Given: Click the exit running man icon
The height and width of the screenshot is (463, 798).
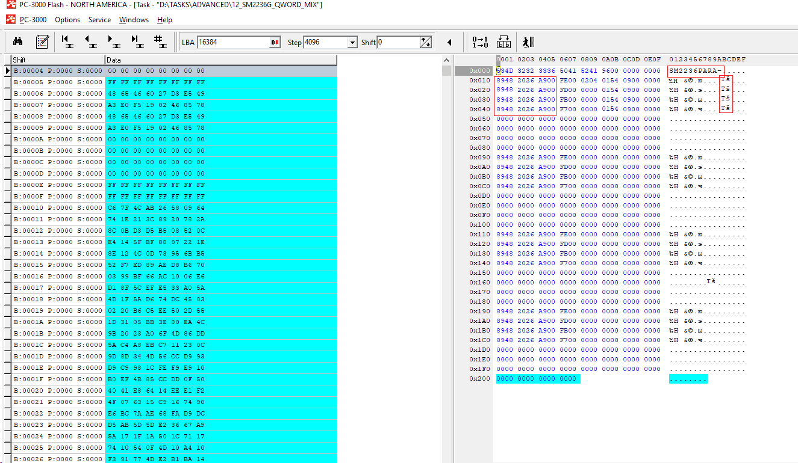Looking at the screenshot, I should click(528, 42).
